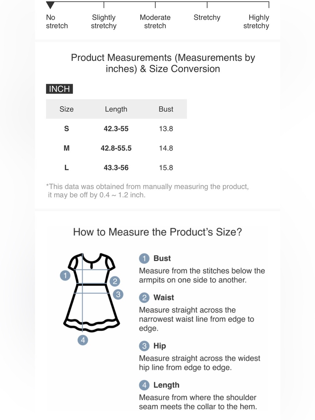315x420 pixels.
Task: Click the numbered 4 Length legend icon
Action: pos(144,385)
